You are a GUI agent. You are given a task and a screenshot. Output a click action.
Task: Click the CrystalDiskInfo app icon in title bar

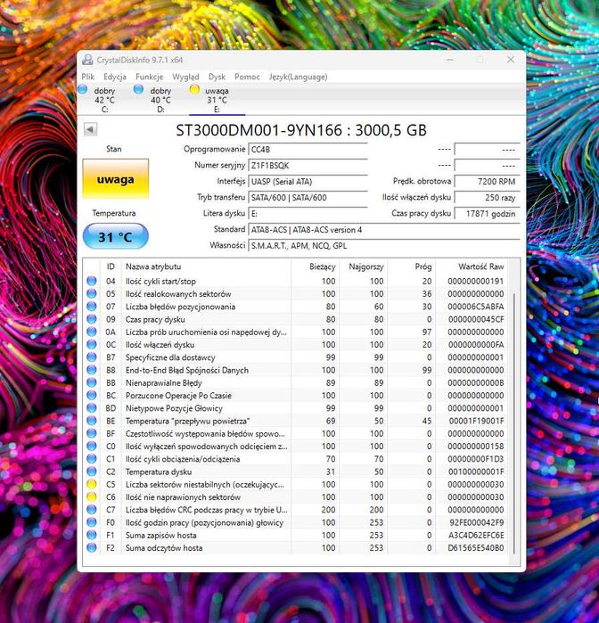pyautogui.click(x=87, y=60)
